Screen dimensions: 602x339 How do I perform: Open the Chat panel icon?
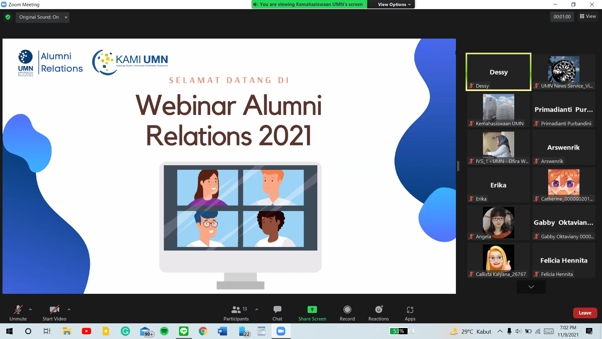click(277, 309)
